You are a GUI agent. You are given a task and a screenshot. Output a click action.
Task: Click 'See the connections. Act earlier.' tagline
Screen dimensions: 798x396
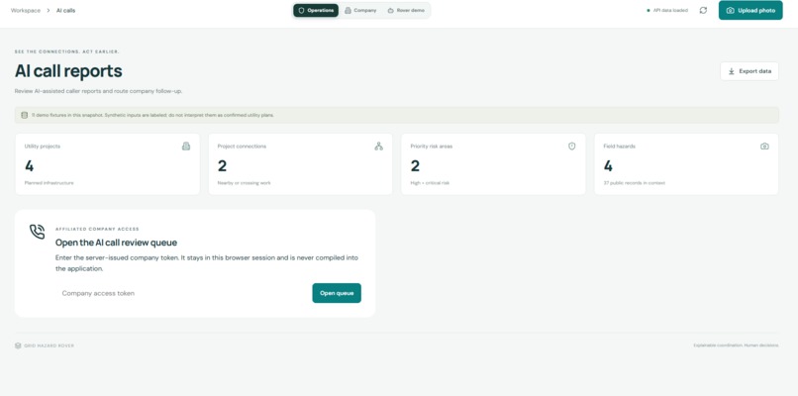[66, 51]
